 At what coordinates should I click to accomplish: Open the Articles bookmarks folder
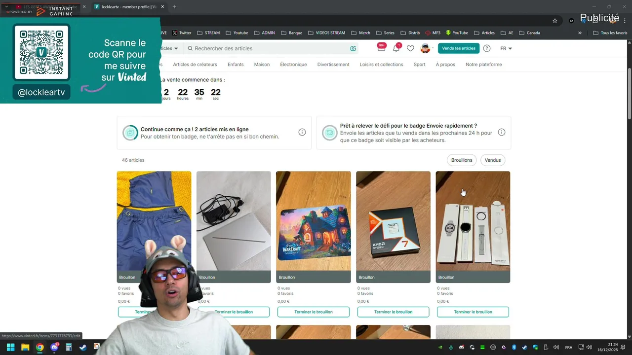[x=484, y=33]
